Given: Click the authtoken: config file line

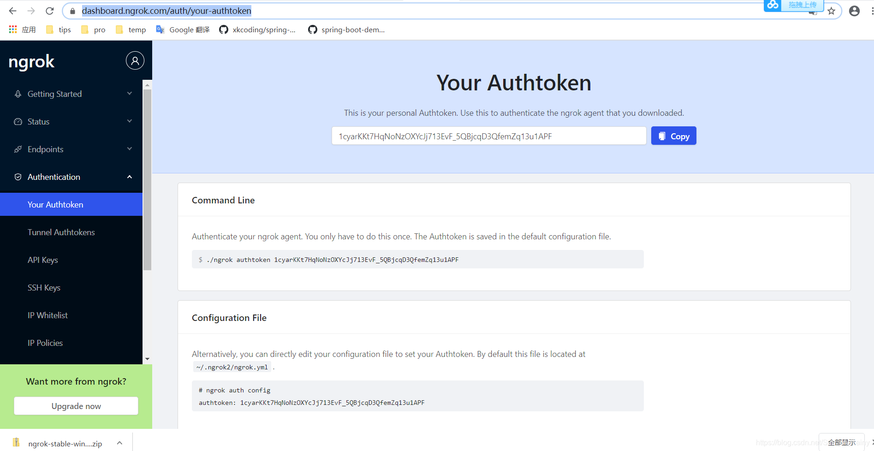Looking at the screenshot, I should (x=311, y=403).
